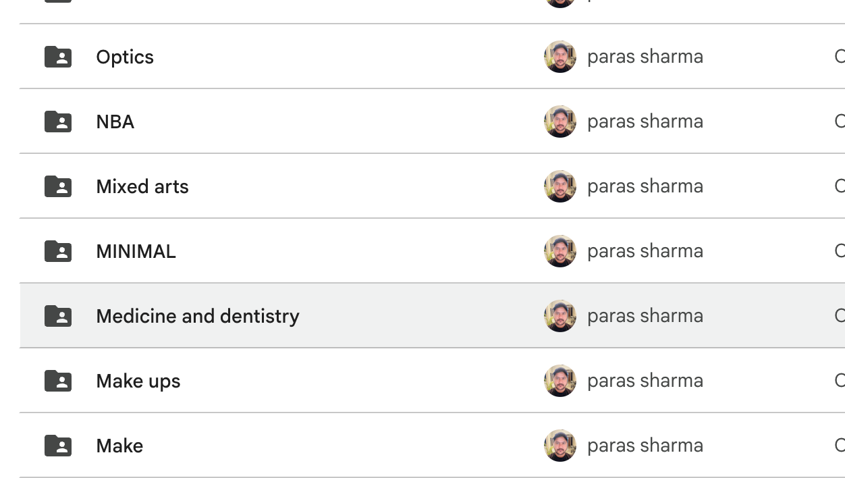Open the NBA folder name

point(115,122)
